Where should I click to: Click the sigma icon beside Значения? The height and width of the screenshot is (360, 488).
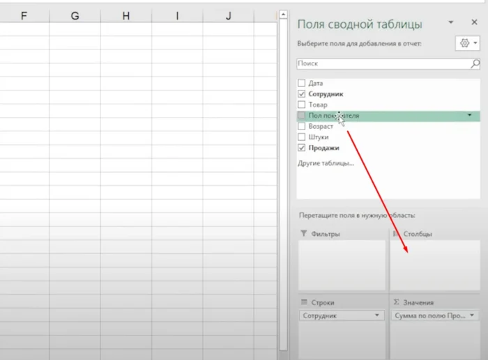click(396, 302)
